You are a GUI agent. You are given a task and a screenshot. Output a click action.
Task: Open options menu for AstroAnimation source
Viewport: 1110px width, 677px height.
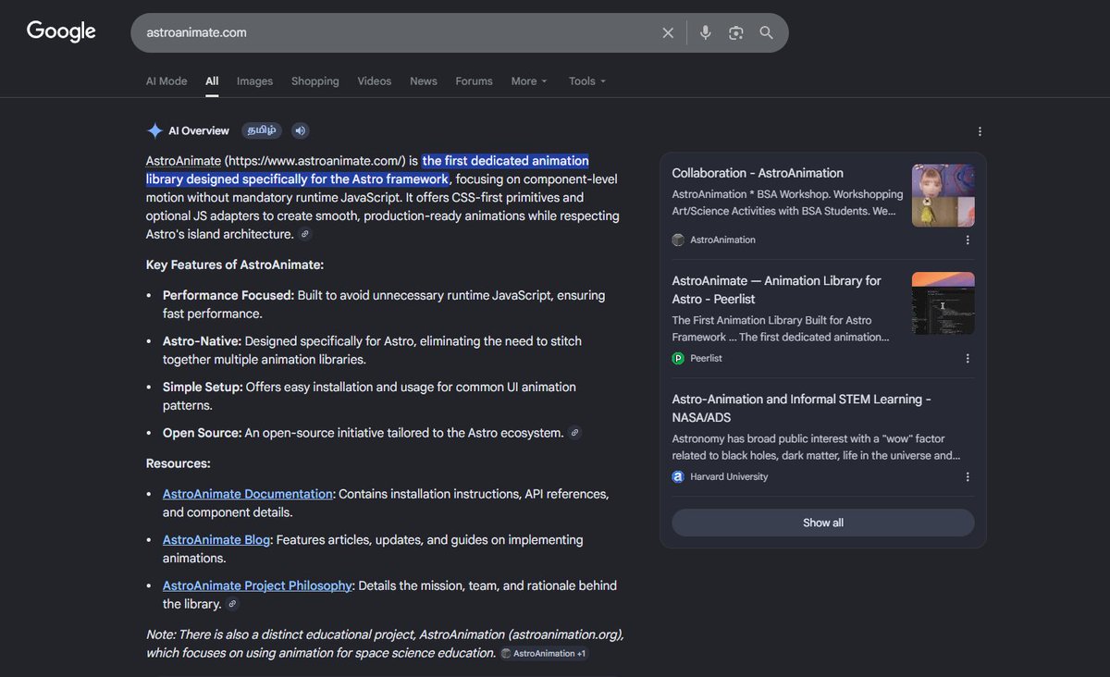point(968,240)
